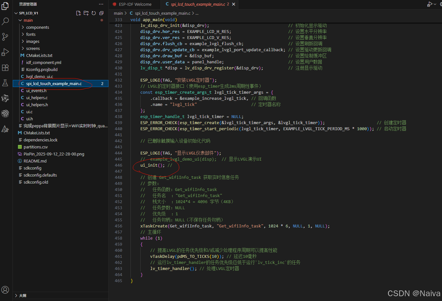This screenshot has height=301, width=442.
Task: Expand the images folder
Action: (x=61, y=41)
